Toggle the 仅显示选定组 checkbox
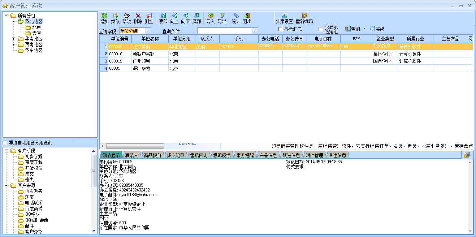The image size is (476, 237). point(321,29)
